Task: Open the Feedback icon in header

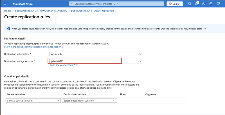Action: tap(218, 4)
